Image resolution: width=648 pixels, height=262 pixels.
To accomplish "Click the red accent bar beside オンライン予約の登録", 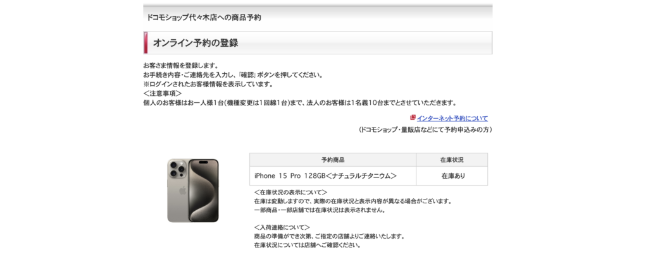I will 146,43.
